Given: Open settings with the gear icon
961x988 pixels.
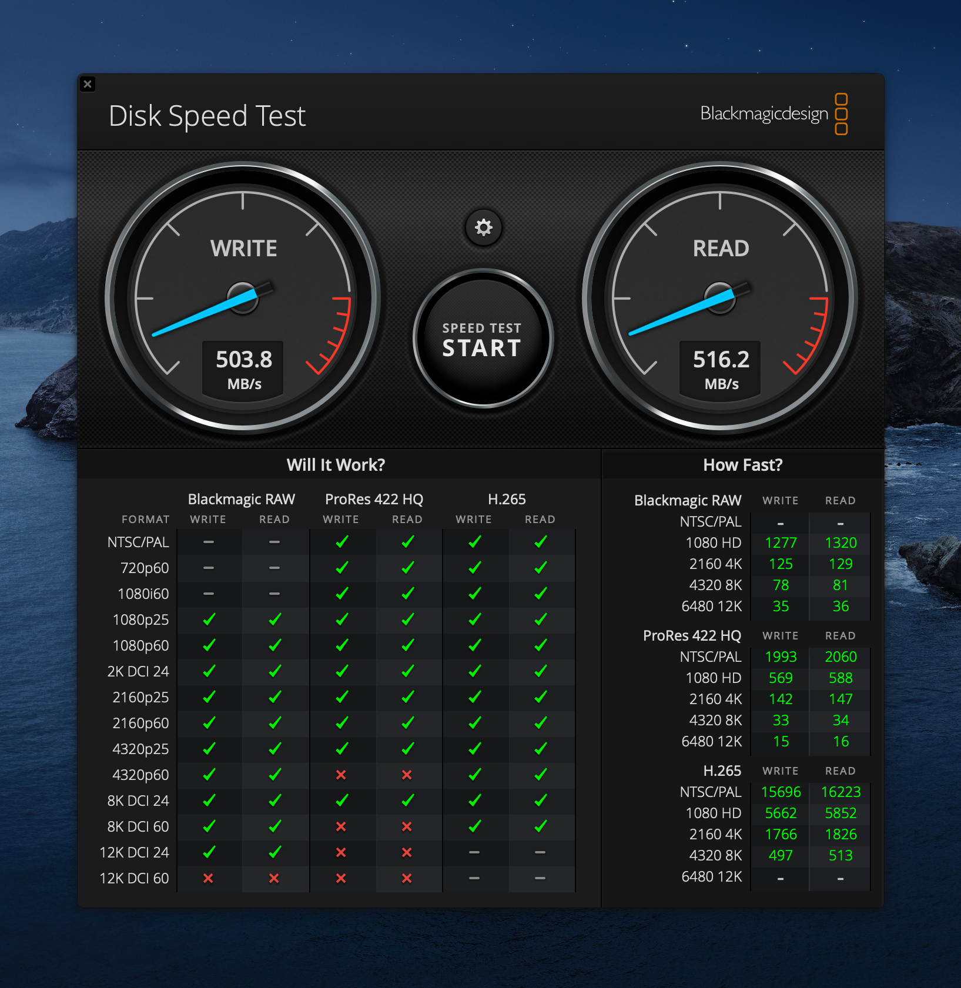Looking at the screenshot, I should (483, 227).
